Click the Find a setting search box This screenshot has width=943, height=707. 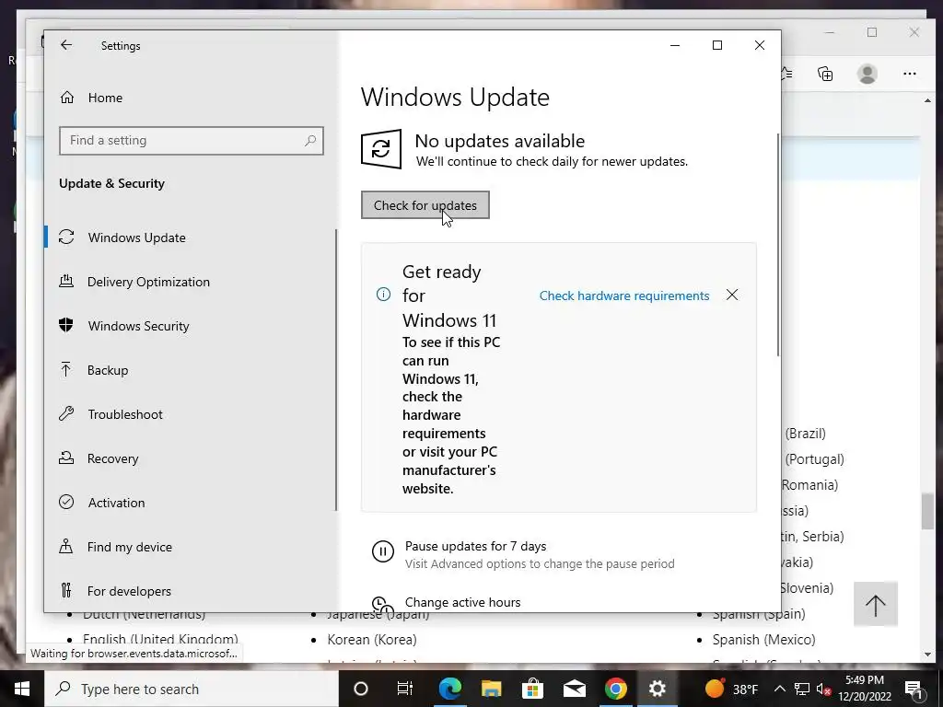192,141
